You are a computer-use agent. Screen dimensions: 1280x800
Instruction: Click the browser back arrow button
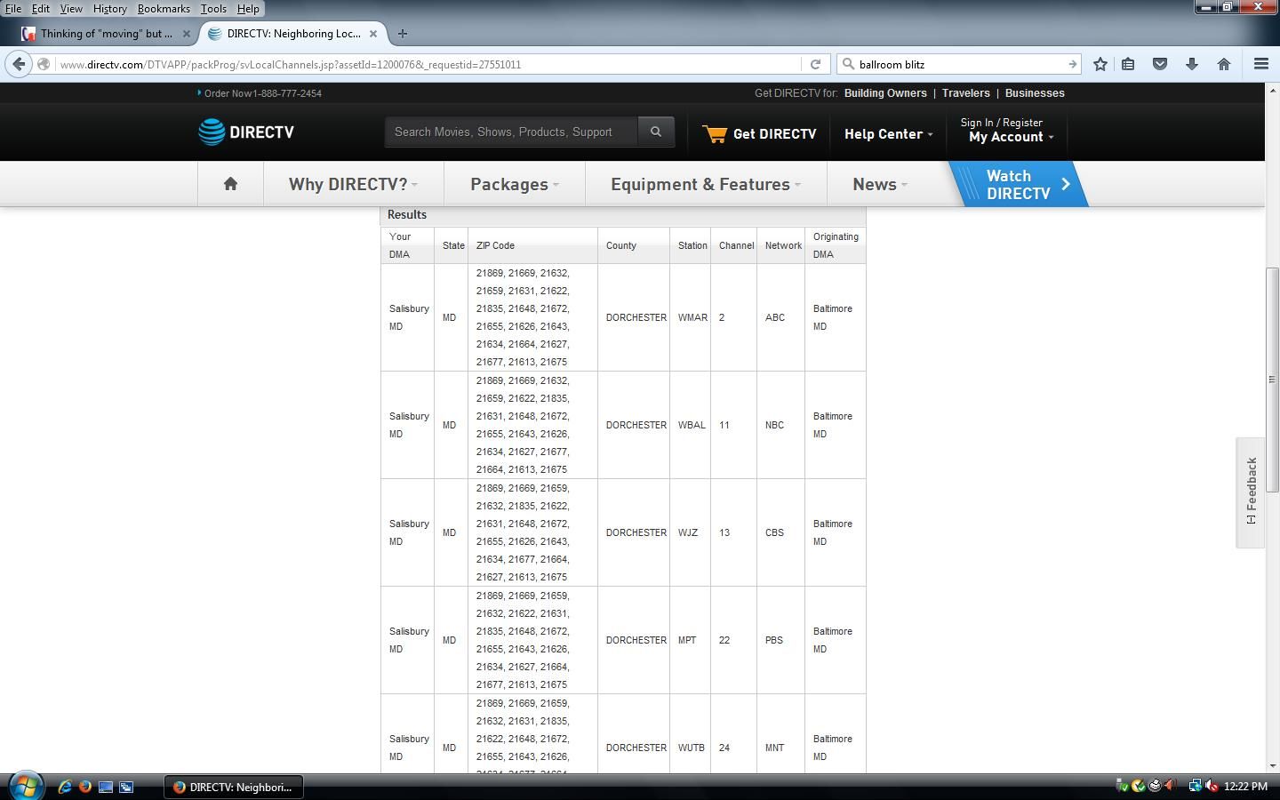click(x=19, y=64)
